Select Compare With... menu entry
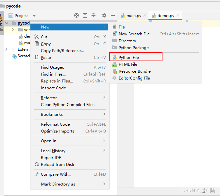This screenshot has height=196, width=220. coord(70,174)
